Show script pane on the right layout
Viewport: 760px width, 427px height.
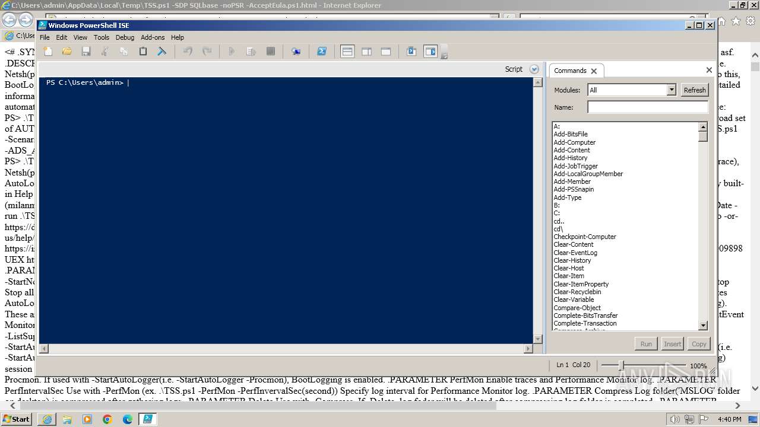pyautogui.click(x=366, y=52)
